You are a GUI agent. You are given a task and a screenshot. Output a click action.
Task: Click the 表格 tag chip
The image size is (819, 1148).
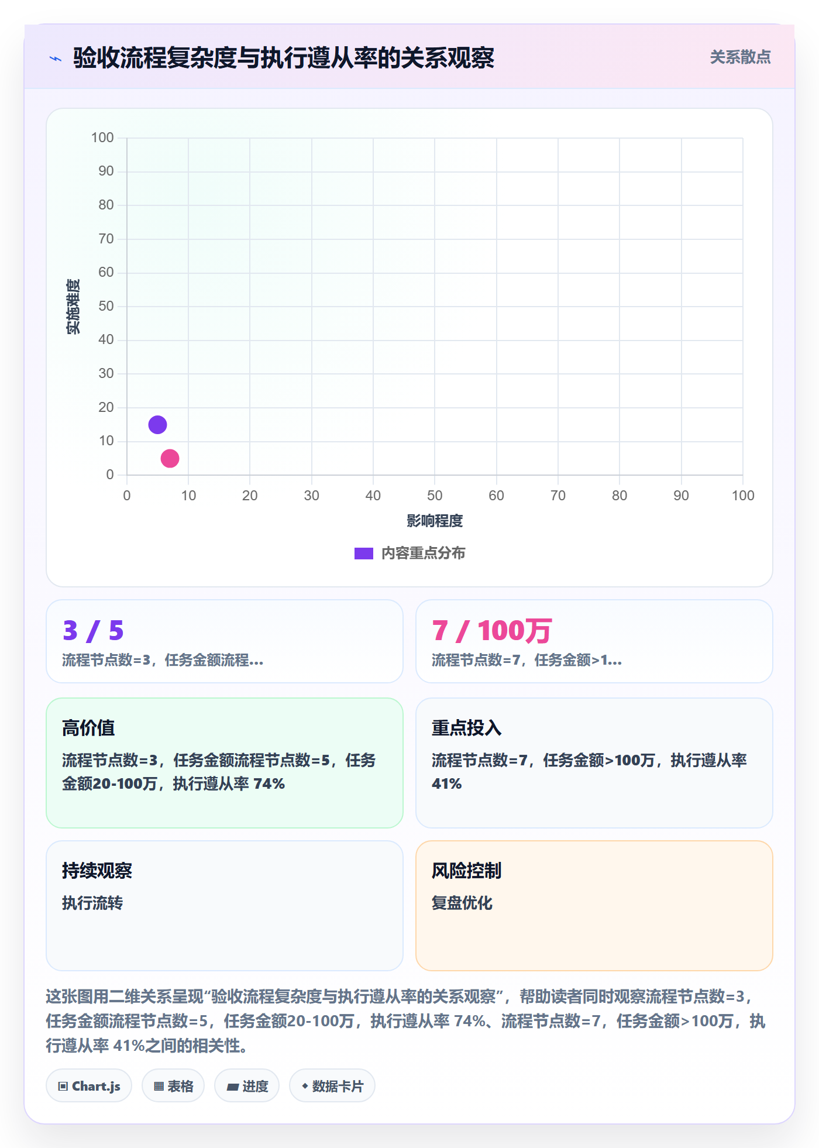[173, 1086]
